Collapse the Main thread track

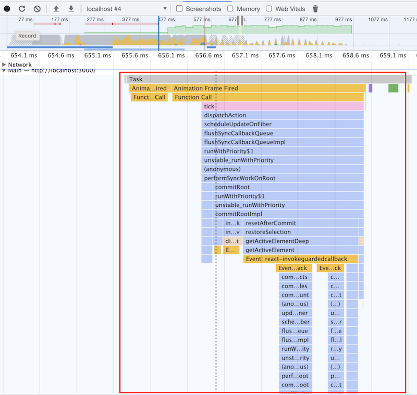4,71
